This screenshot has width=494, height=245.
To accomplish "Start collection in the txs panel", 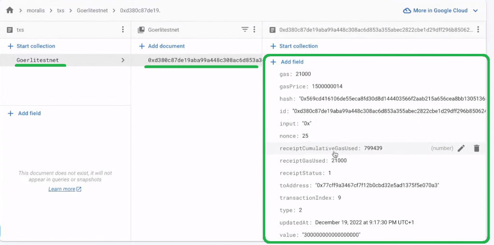I will coord(31,46).
